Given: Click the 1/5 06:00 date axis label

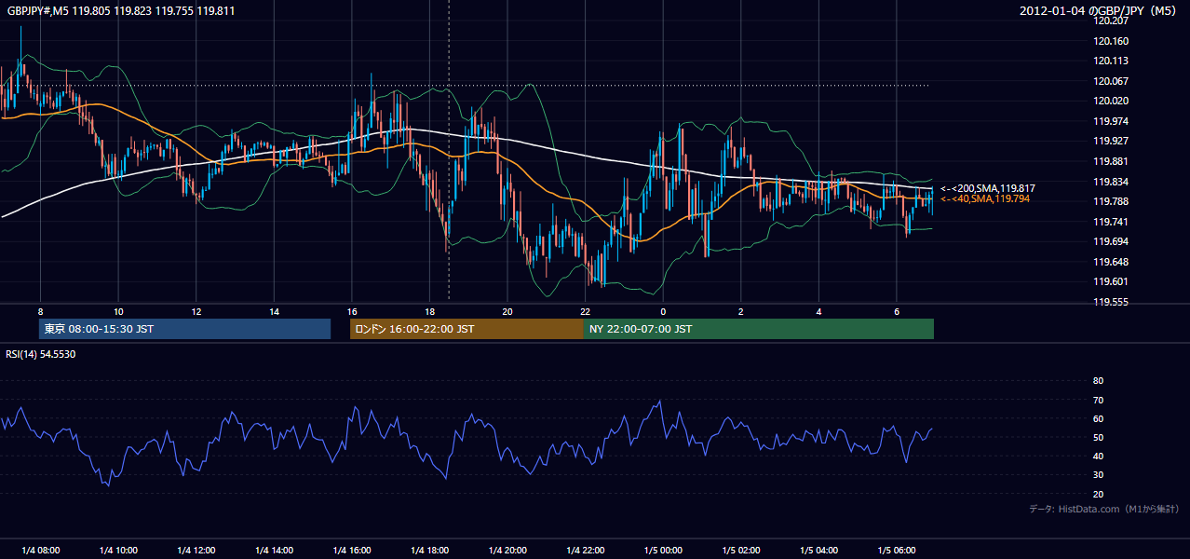Looking at the screenshot, I should pyautogui.click(x=896, y=551).
